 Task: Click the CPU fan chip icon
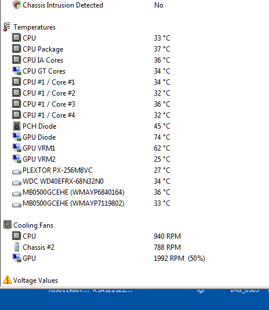pyautogui.click(x=17, y=236)
